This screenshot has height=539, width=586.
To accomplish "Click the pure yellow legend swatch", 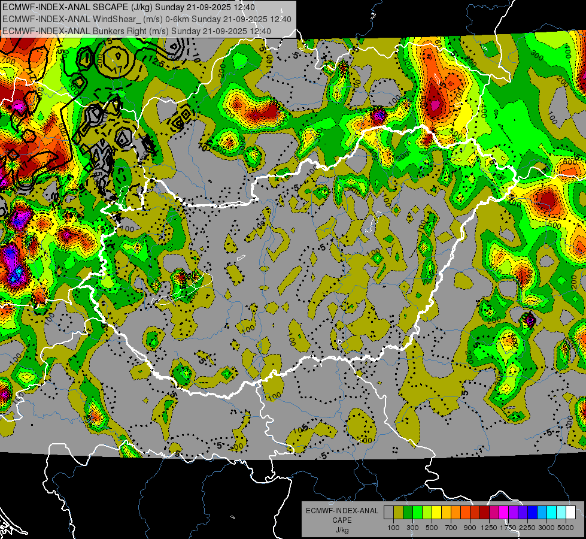I will click(x=436, y=513).
